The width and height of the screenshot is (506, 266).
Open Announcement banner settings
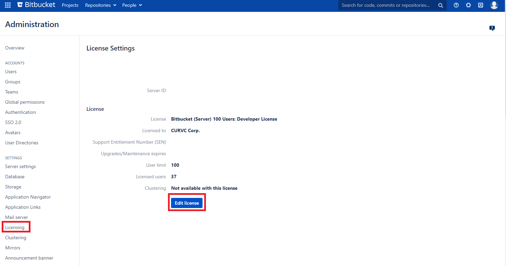pos(29,258)
